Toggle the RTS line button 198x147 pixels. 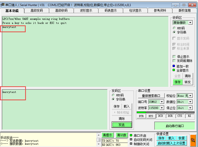(151, 116)
